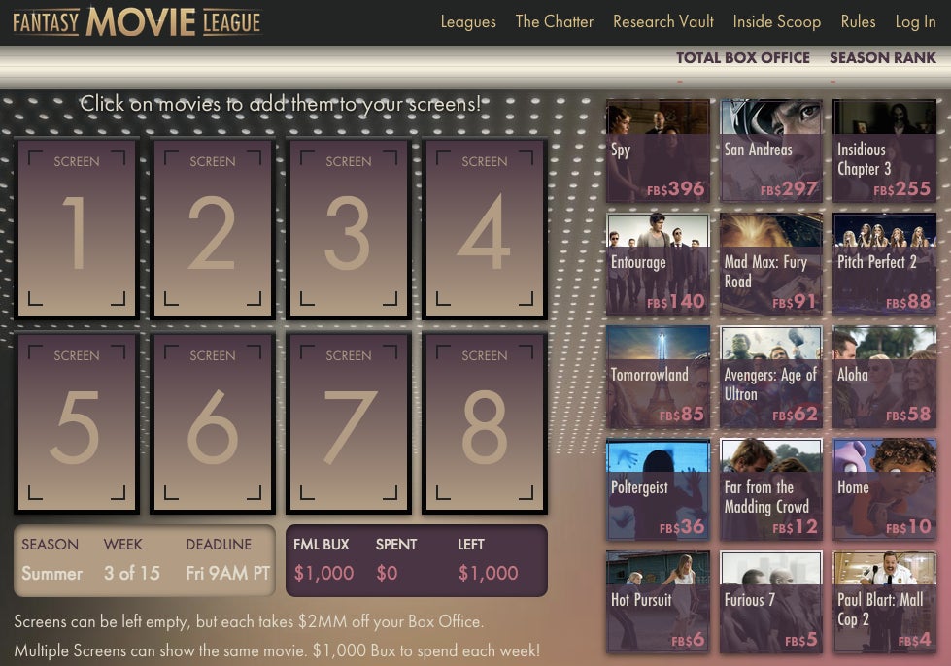
Task: Pick the Poltergeist movie card
Action: 658,489
